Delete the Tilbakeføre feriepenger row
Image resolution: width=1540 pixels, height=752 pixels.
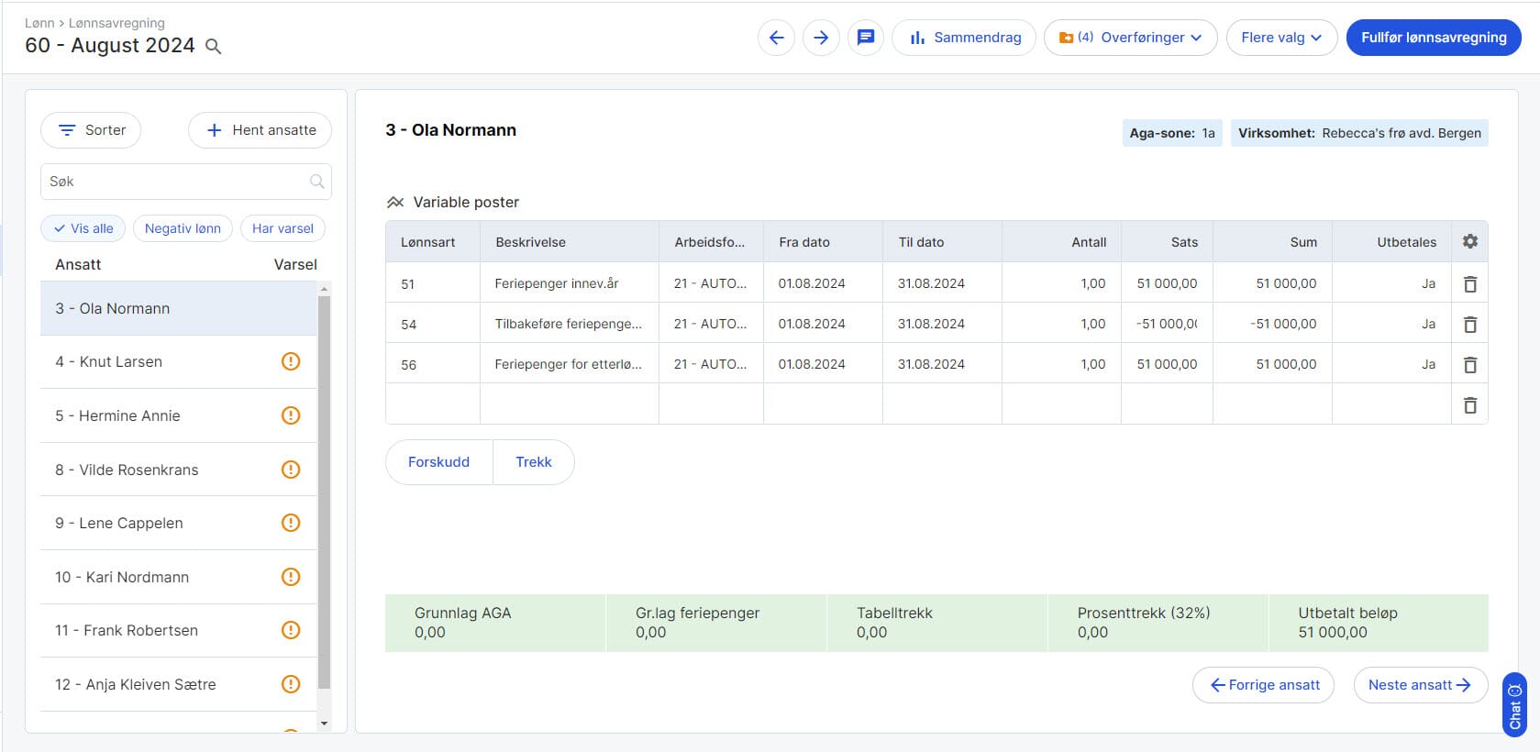coord(1469,325)
